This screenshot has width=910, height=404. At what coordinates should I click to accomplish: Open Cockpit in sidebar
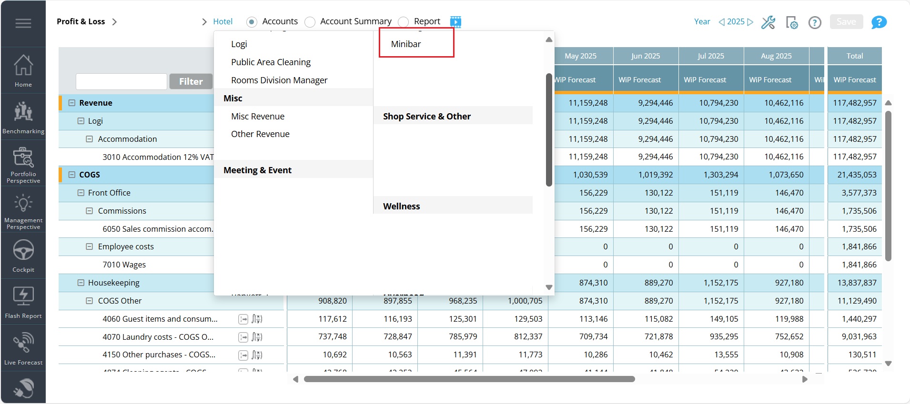(23, 256)
